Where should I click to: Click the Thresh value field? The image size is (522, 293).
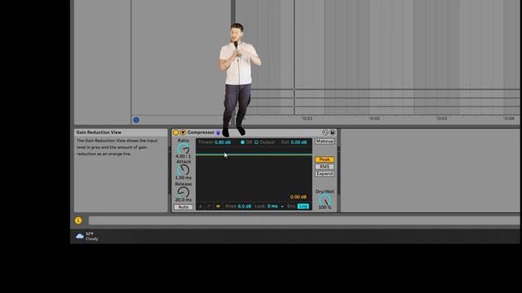223,142
